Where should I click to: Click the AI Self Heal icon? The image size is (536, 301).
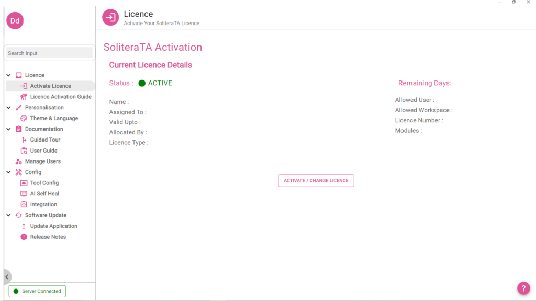[24, 194]
